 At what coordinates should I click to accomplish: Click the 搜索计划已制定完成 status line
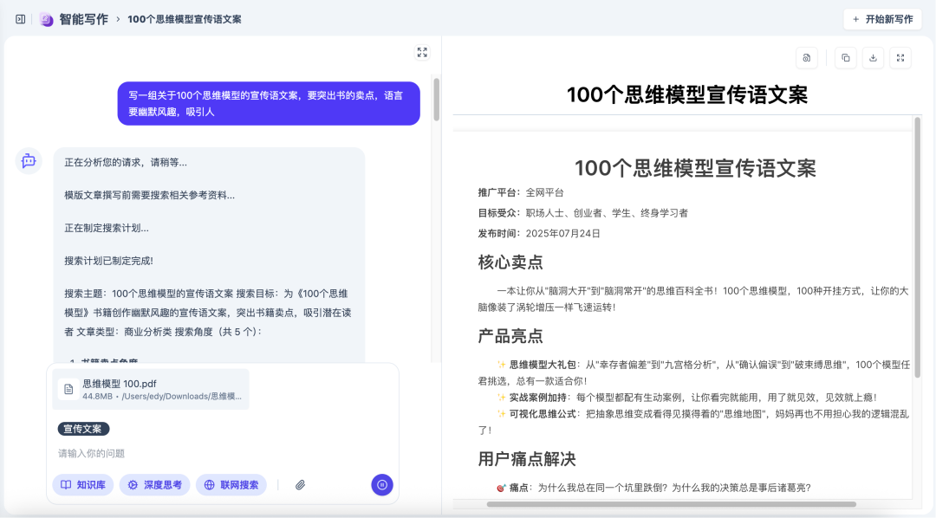click(108, 261)
